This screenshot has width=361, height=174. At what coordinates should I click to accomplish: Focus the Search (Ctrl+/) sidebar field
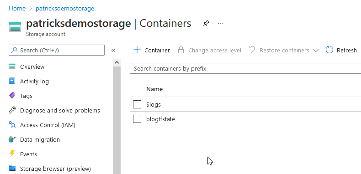[57, 50]
